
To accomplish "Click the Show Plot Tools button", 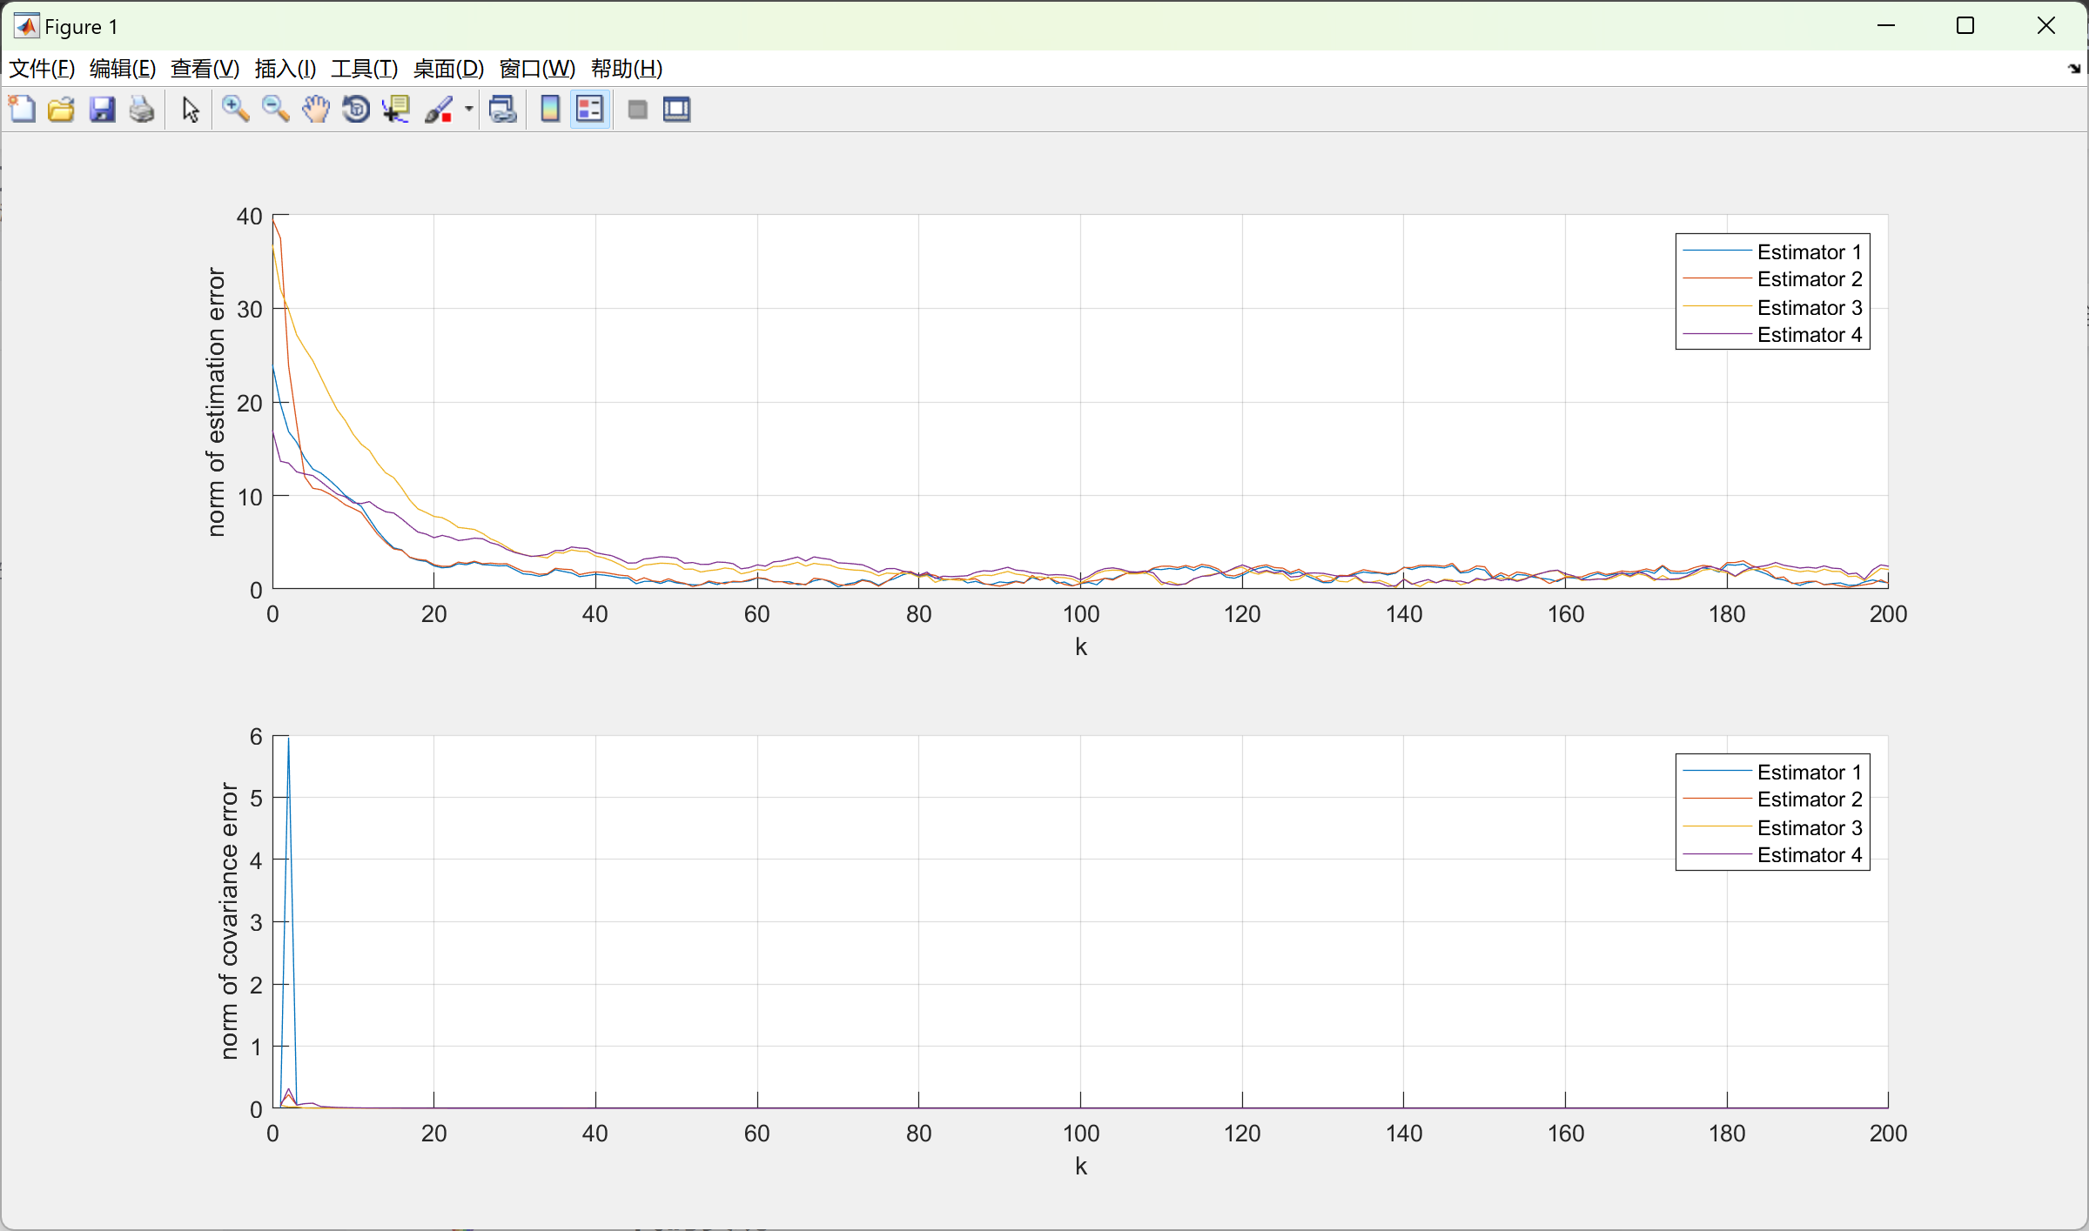I will point(677,110).
